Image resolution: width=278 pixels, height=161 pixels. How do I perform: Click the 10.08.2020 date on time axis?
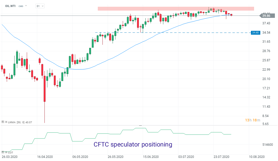257,157
